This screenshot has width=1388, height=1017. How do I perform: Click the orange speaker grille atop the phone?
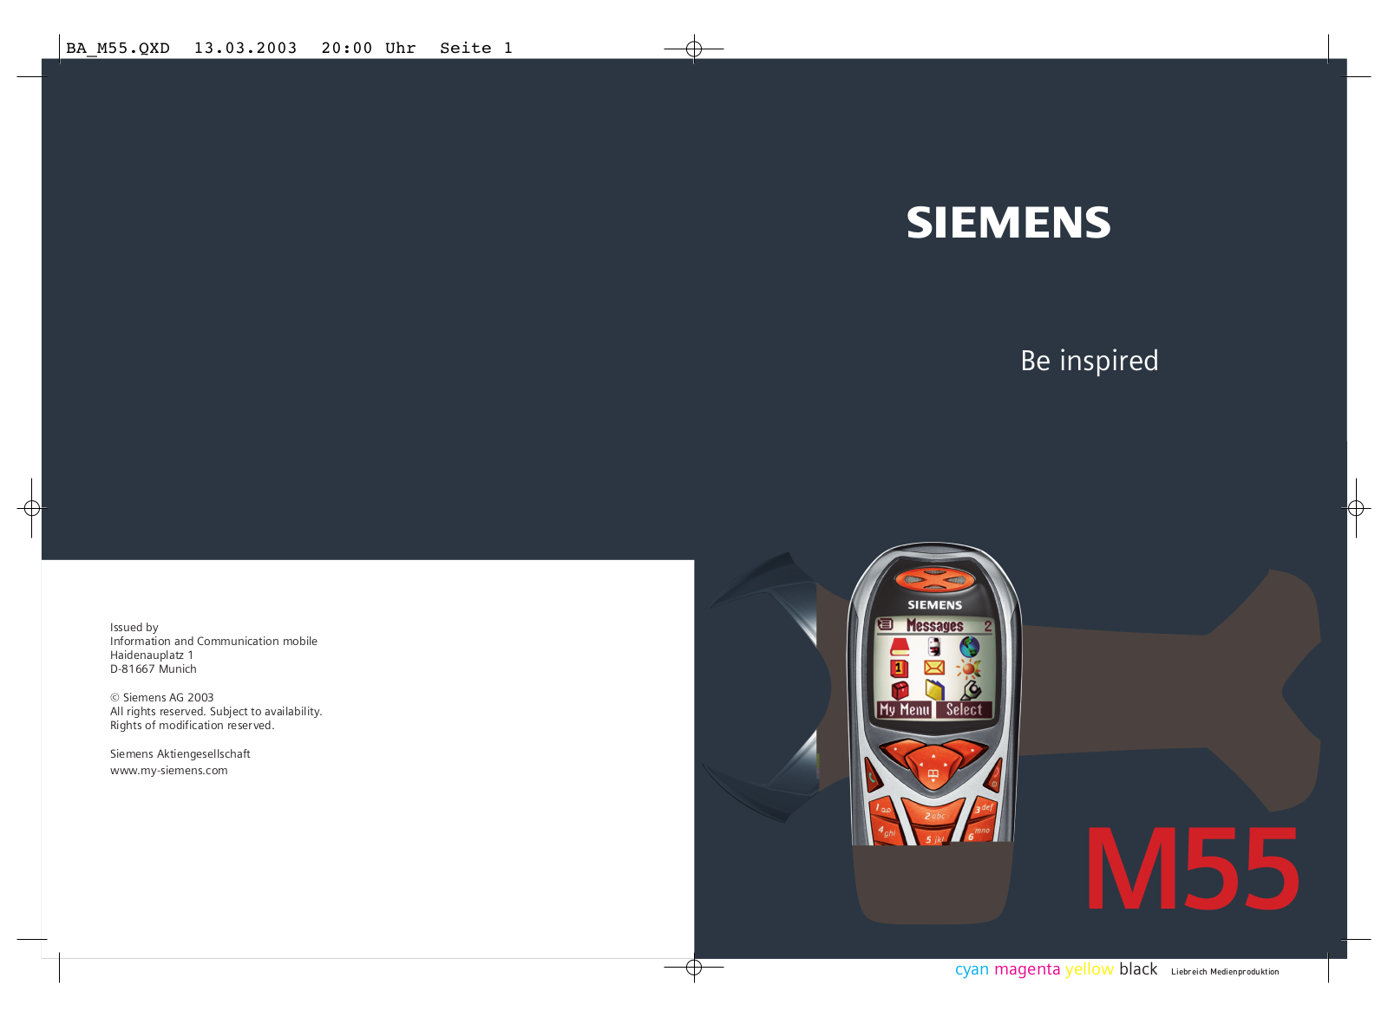933,579
